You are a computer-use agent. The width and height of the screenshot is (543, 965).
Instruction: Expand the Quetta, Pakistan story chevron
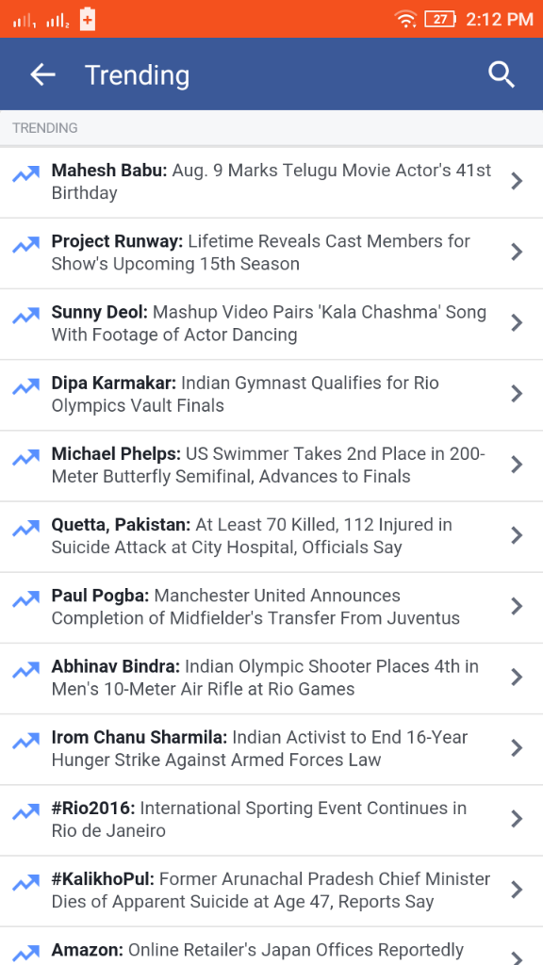(518, 535)
